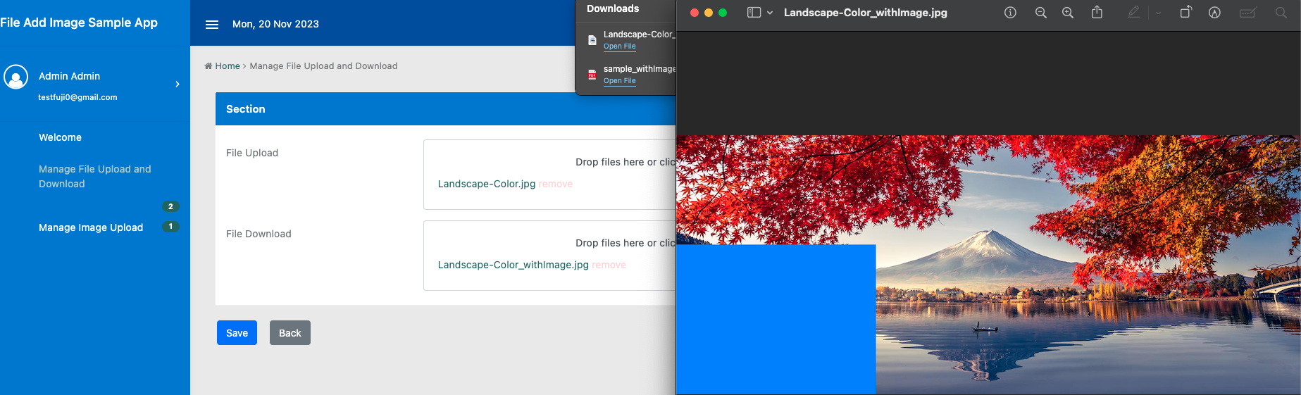Click Landscape-Color.jpg uploaded file name
The height and width of the screenshot is (395, 1301).
pyautogui.click(x=487, y=184)
